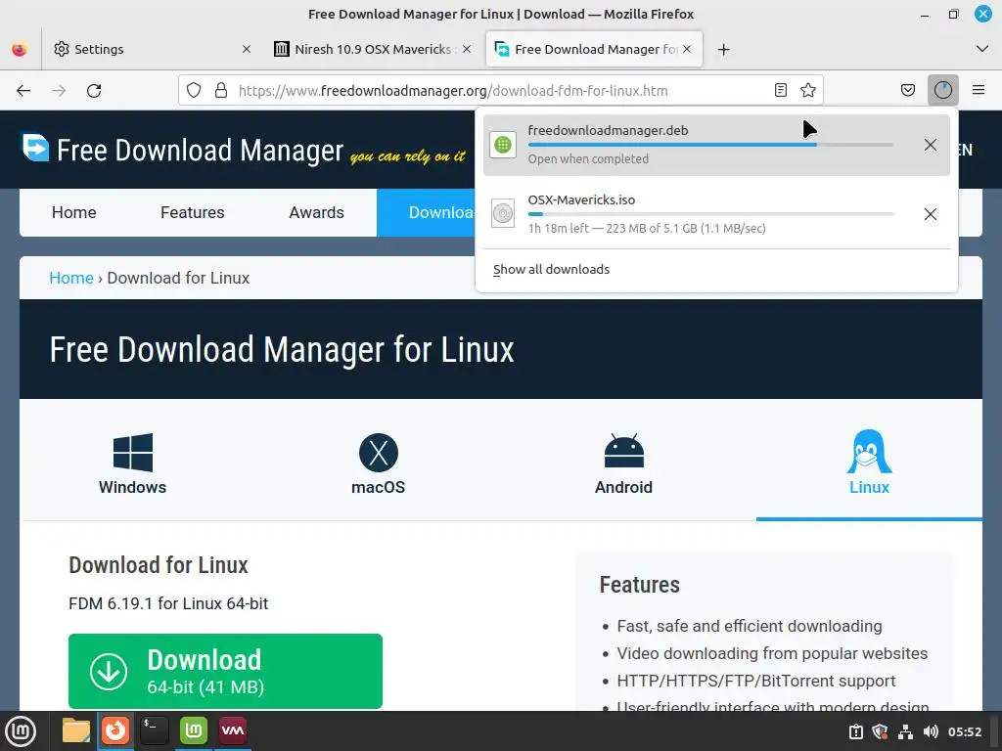Switch to Niresh 10.9 OSX Mavericks tab
The width and height of the screenshot is (1002, 751).
click(x=373, y=49)
